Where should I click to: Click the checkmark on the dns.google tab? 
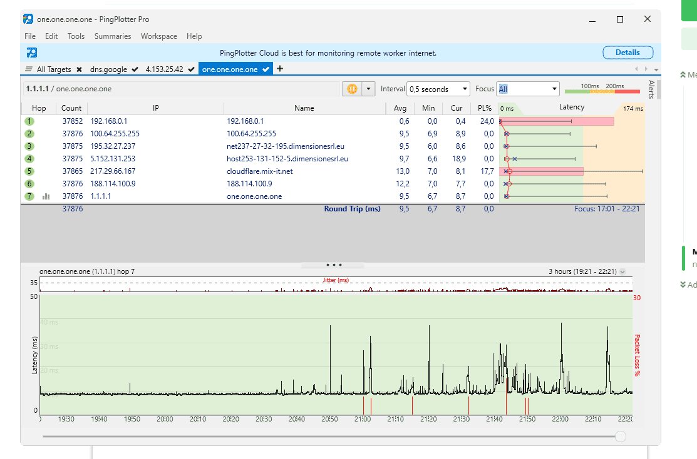coord(135,69)
